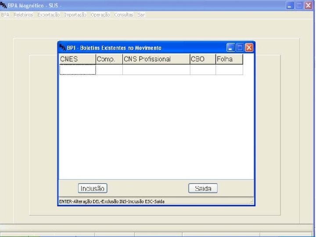Image resolution: width=316 pixels, height=237 pixels.
Task: Click the Folha column header
Action: point(230,59)
